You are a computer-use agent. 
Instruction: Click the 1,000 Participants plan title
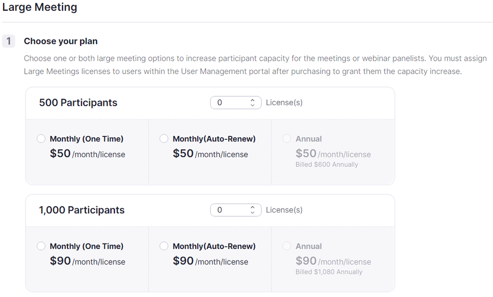(81, 210)
